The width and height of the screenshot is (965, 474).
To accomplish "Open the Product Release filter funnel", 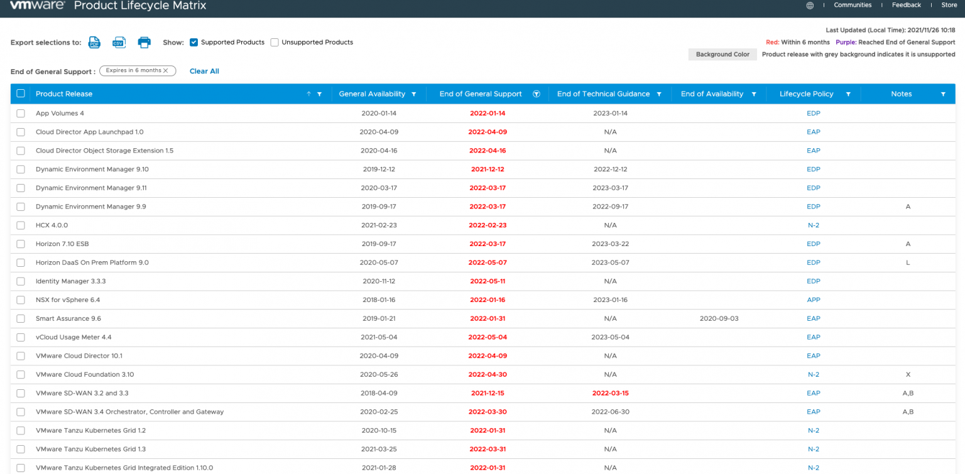I will [x=319, y=94].
